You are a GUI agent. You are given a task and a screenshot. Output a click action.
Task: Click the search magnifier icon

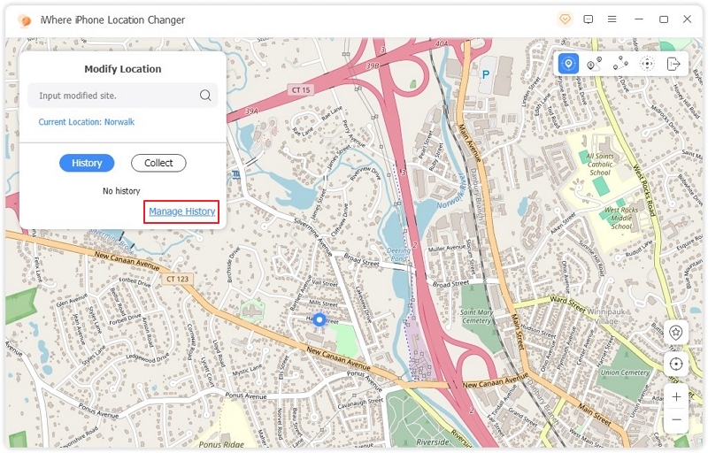(x=205, y=96)
